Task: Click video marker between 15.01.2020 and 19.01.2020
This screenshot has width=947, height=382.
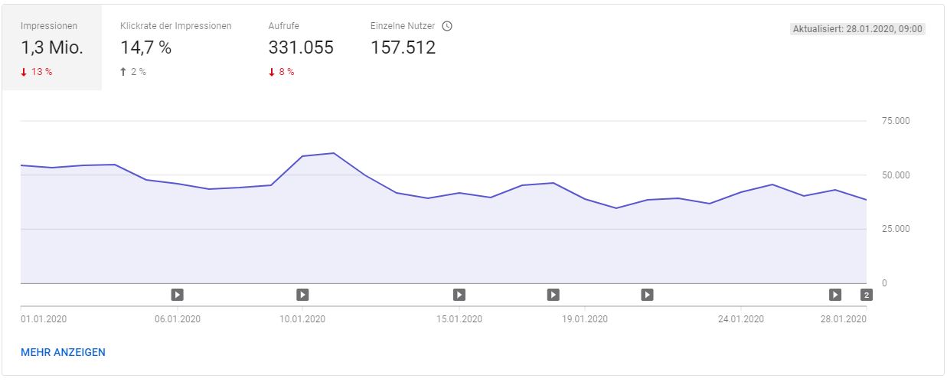Action: click(554, 294)
